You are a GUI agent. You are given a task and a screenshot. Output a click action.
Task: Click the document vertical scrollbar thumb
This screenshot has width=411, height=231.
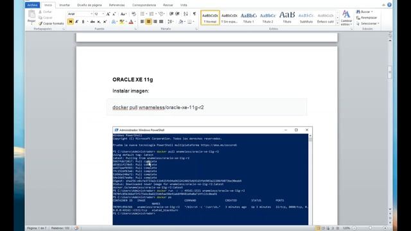tap(390, 73)
